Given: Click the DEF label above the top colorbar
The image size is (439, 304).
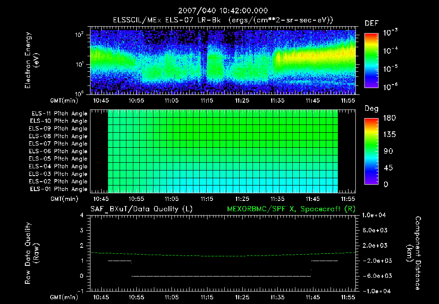Looking at the screenshot, I should pos(372,24).
